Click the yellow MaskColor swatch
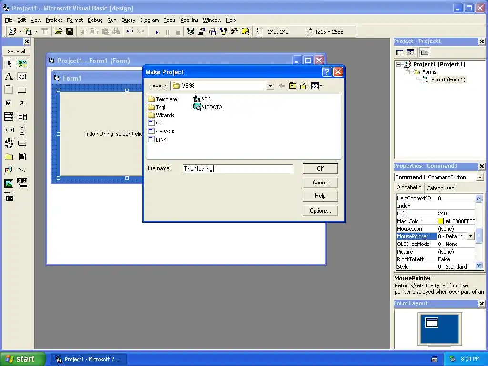 441,221
